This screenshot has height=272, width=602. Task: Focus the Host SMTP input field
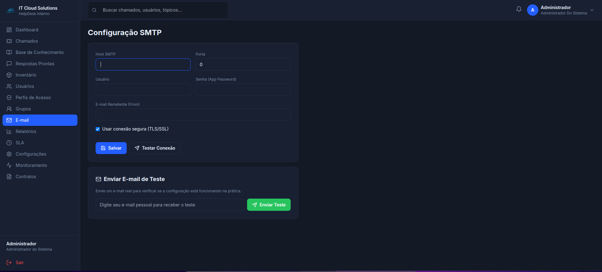(143, 64)
